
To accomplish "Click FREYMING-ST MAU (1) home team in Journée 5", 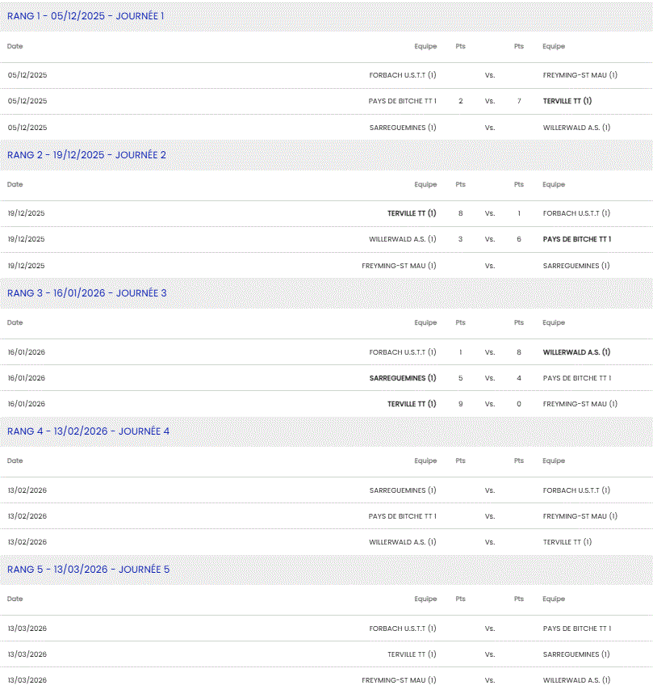I will tap(399, 680).
